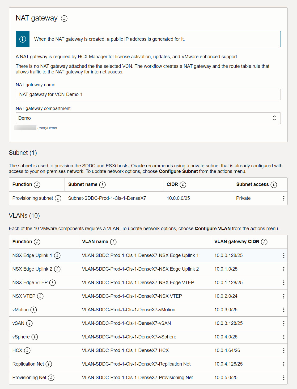Open info for the Subnet access column

pyautogui.click(x=274, y=184)
